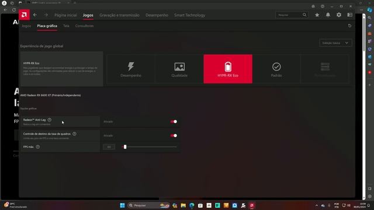Screen dimensions: 374x210
Task: Open taskbar notification bell
Action: pos(369,205)
